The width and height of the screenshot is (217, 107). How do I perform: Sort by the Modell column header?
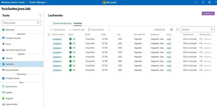point(87,34)
